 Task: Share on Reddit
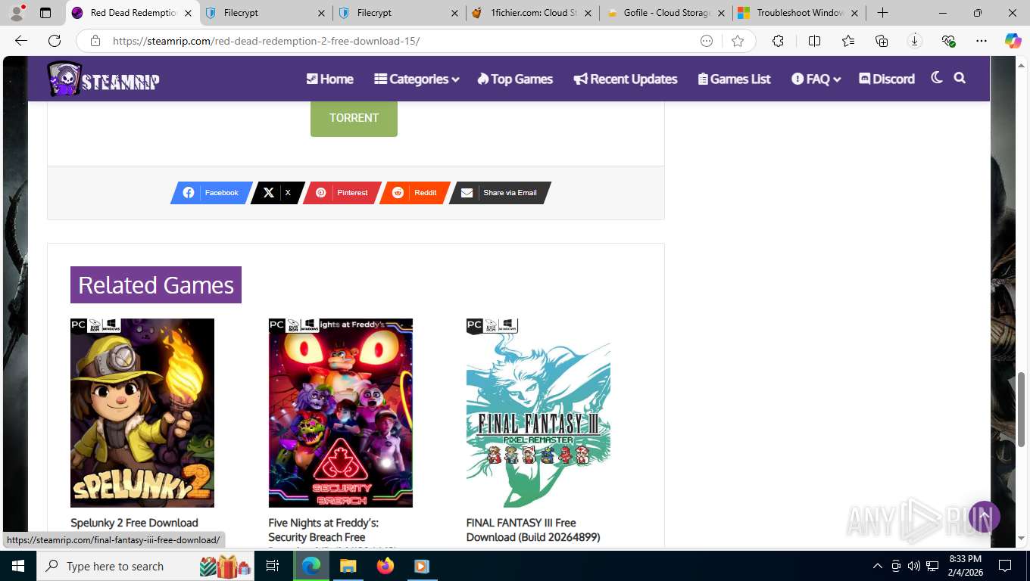[x=415, y=193]
